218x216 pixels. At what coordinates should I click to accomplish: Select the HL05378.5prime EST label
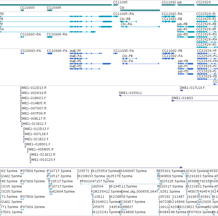point(119,176)
